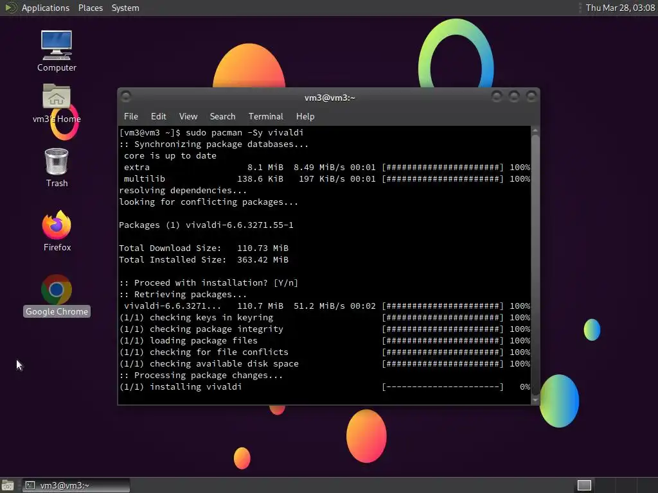Click the clock showing Thu Mar 28, 03:08
The image size is (658, 493).
(620, 8)
